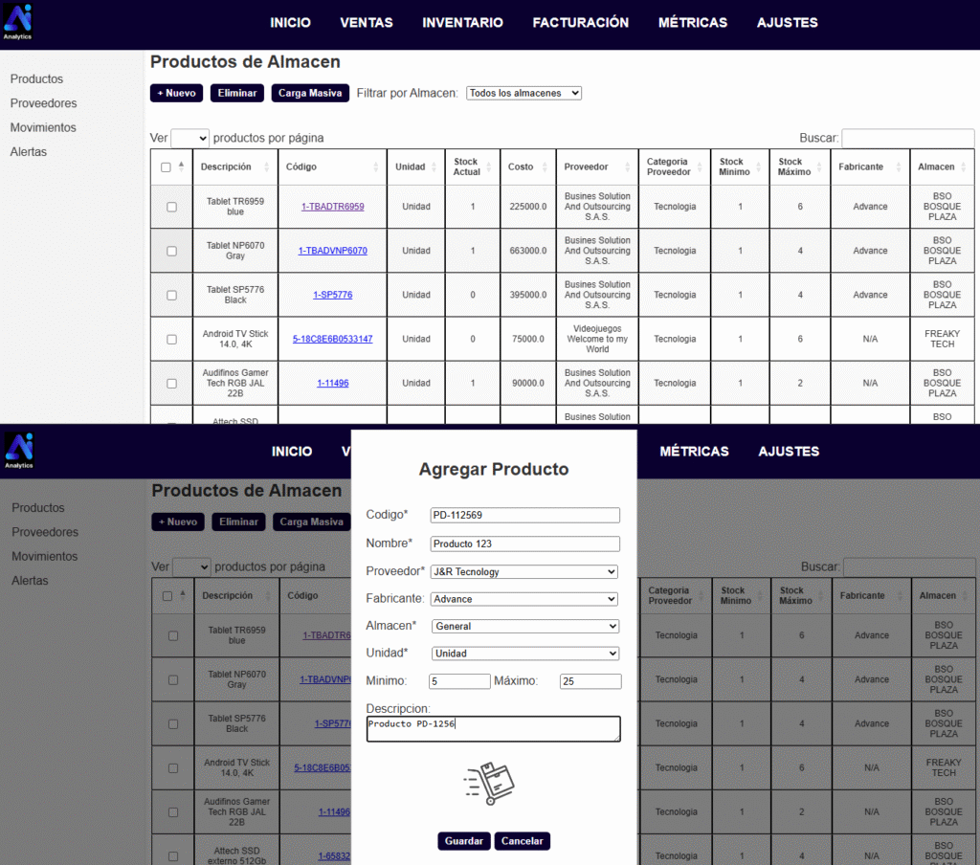
Task: Go to the FACTURACIÓN menu
Action: point(581,22)
